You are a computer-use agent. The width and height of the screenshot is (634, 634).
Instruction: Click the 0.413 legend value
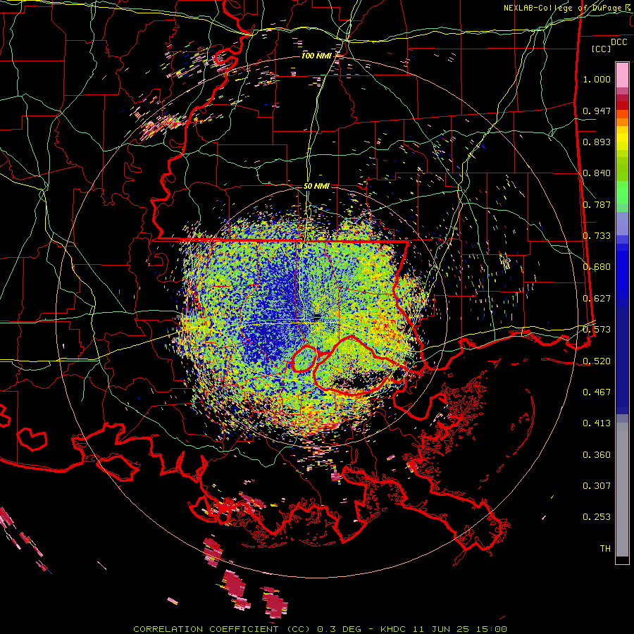coord(597,423)
